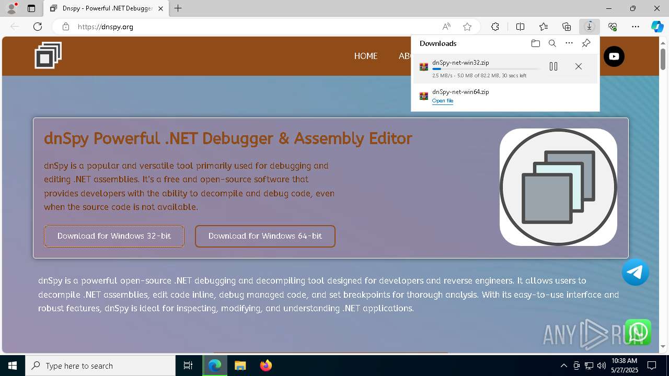The height and width of the screenshot is (376, 669).
Task: Switch to Edge on the taskbar
Action: (215, 366)
